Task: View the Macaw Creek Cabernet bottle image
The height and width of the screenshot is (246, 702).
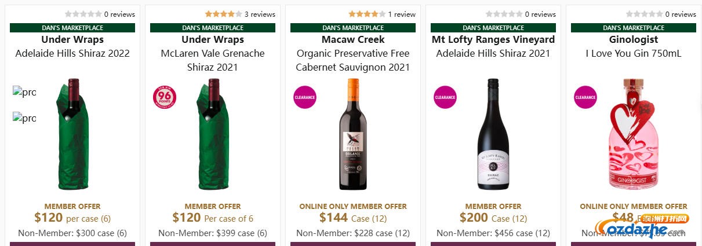Action: point(353,134)
